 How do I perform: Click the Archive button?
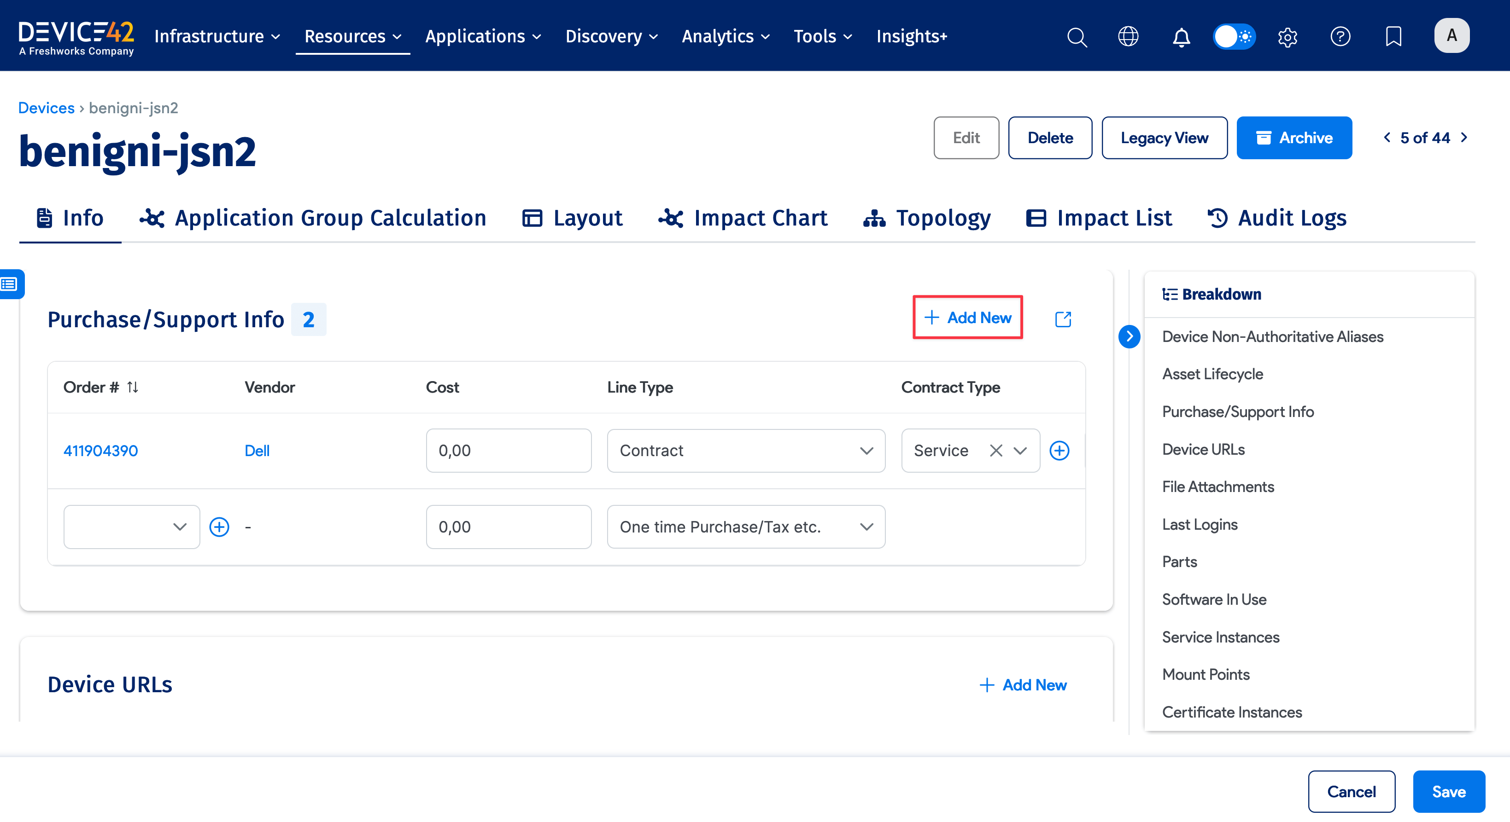(1293, 138)
